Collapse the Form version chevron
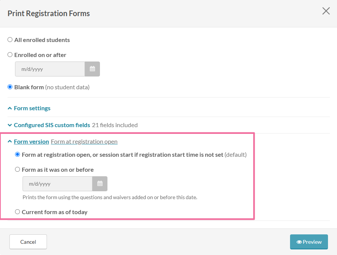This screenshot has width=337, height=255. point(10,141)
